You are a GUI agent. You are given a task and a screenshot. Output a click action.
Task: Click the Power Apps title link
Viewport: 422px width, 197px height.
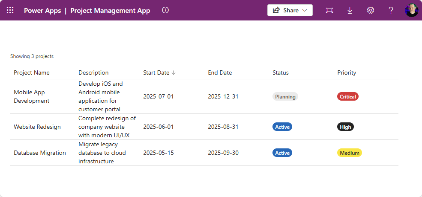[42, 11]
